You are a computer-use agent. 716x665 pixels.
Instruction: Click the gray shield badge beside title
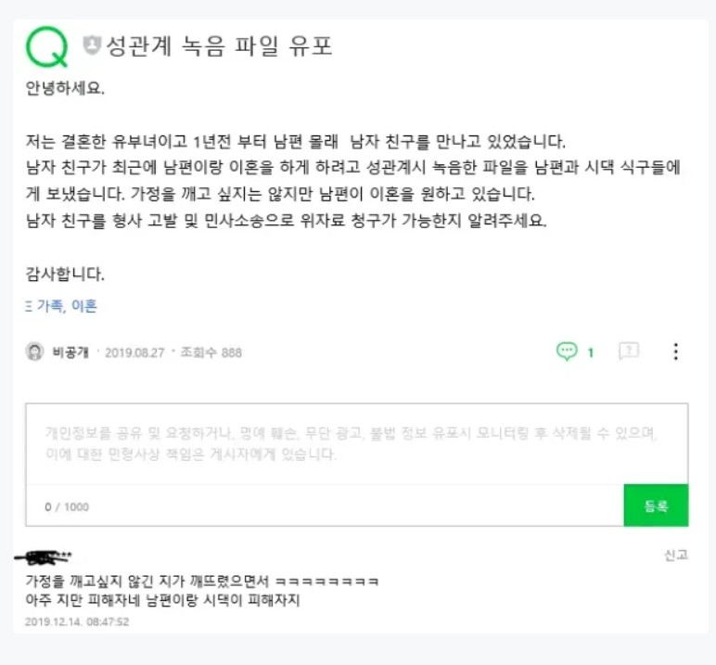(91, 45)
